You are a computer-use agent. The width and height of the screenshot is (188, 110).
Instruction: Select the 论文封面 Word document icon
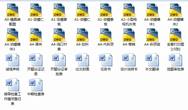(82, 60)
